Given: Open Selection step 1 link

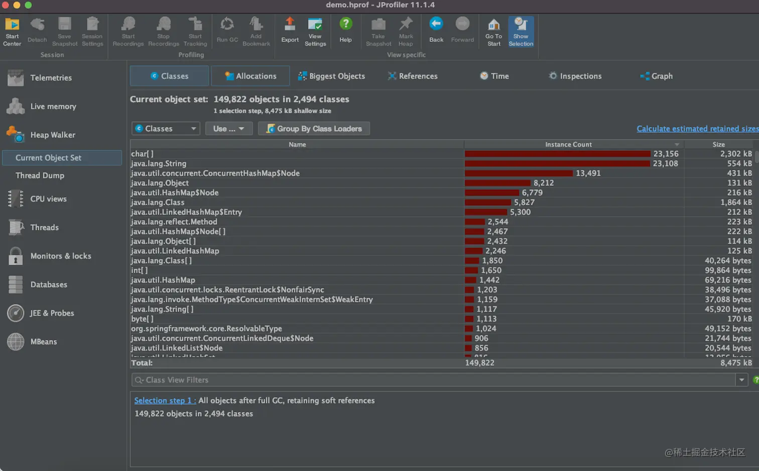Looking at the screenshot, I should pos(165,400).
